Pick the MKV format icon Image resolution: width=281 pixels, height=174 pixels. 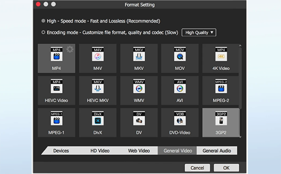[139, 54]
